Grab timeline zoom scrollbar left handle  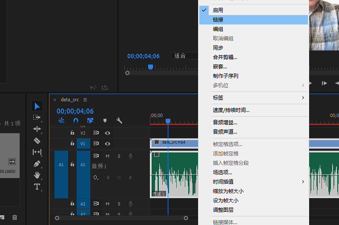pyautogui.click(x=57, y=218)
